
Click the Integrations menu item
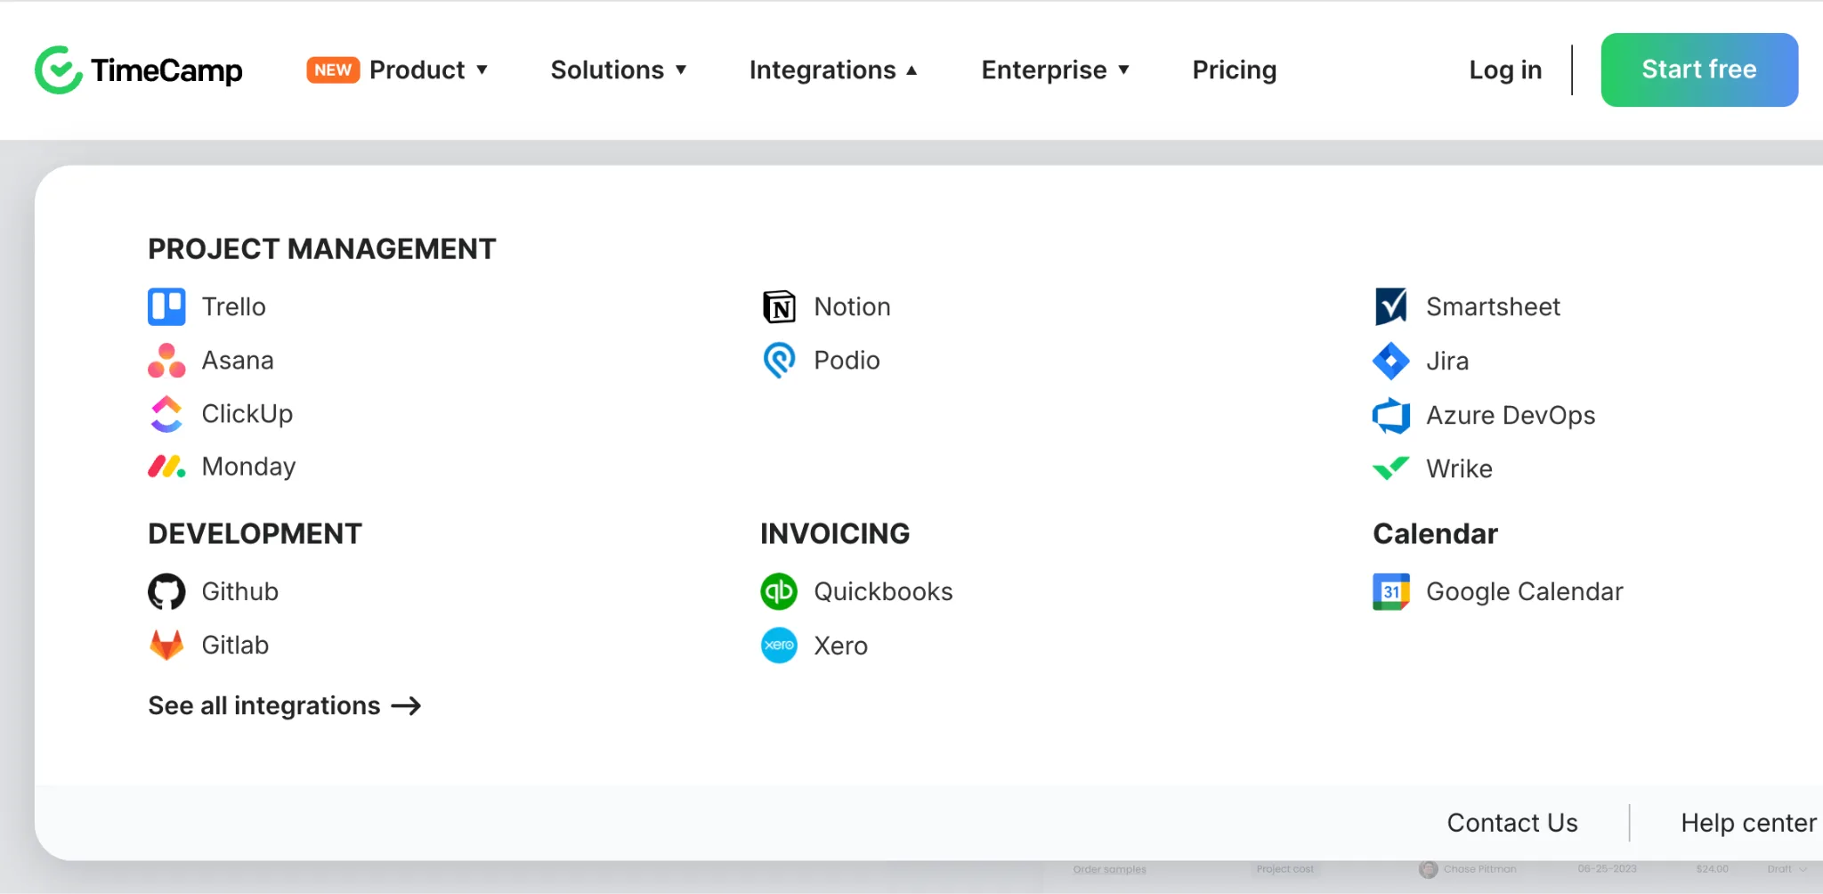(x=822, y=70)
